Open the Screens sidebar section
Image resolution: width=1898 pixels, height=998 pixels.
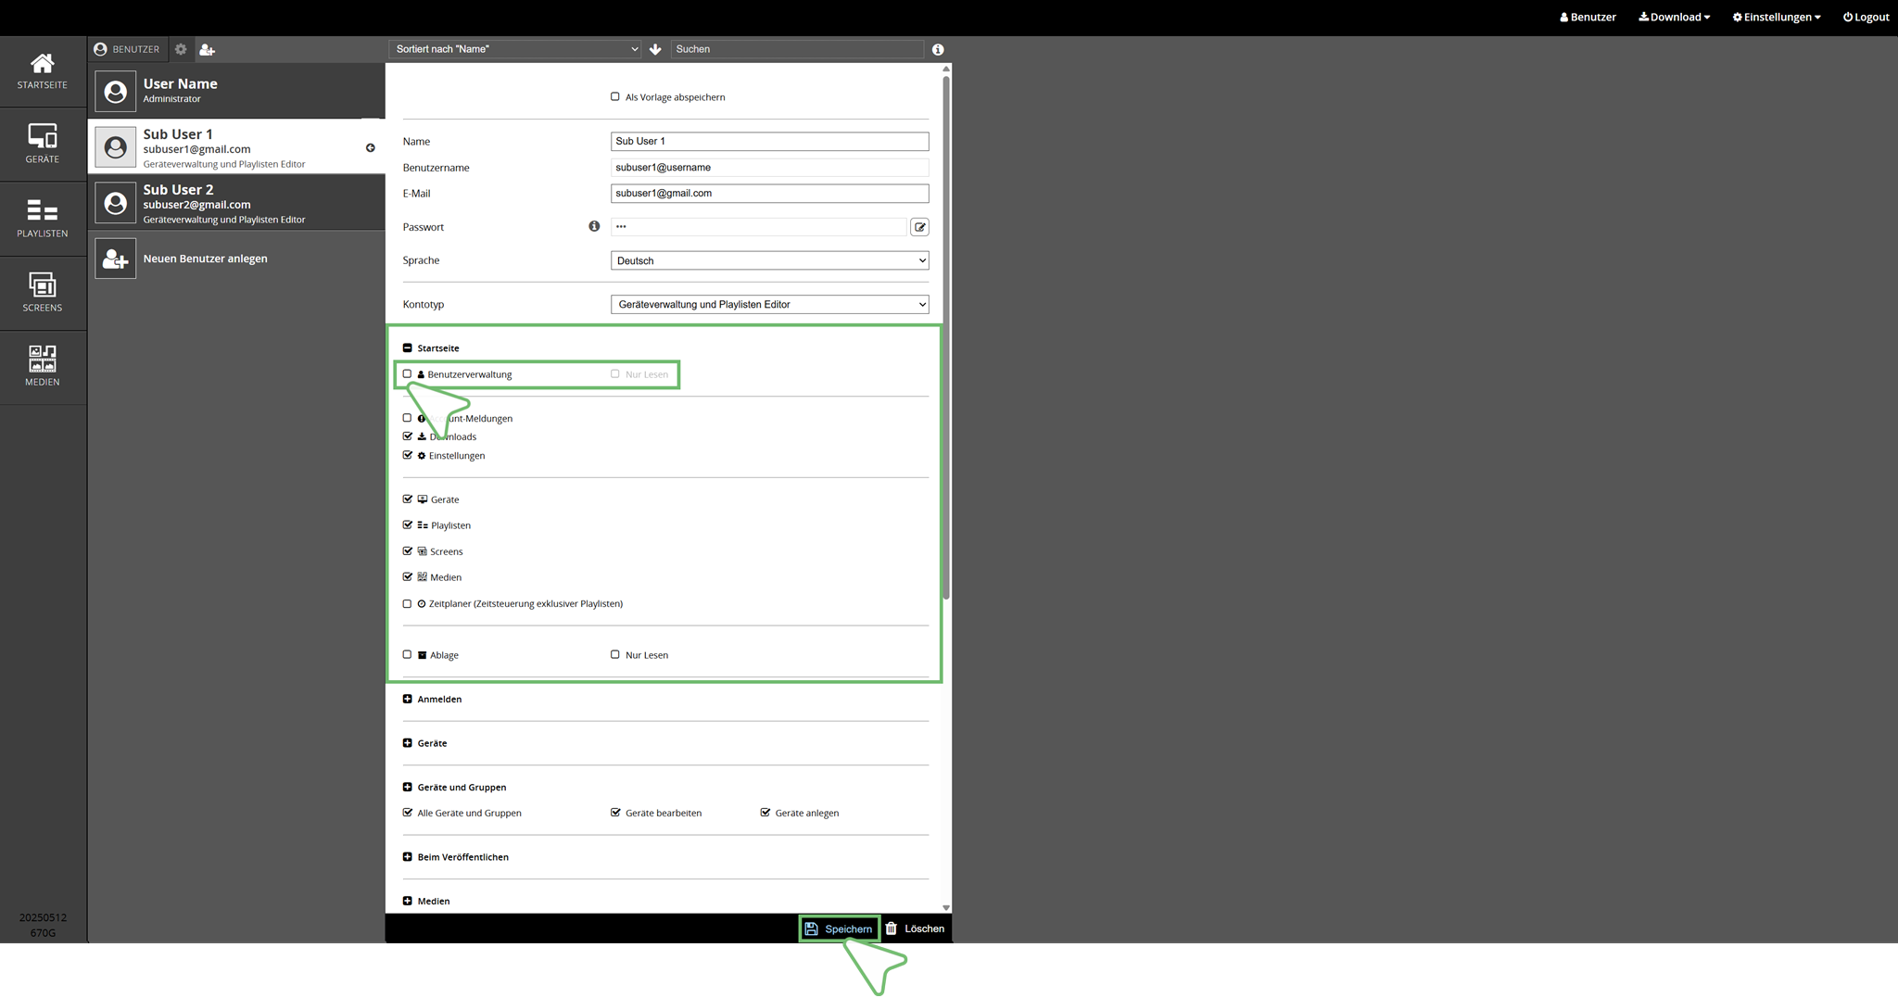(43, 293)
